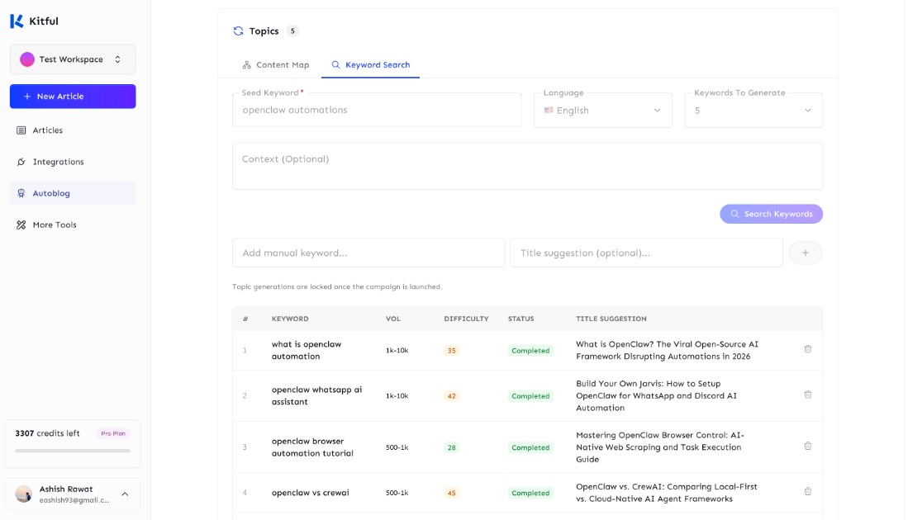Screen dimensions: 908x520
Task: Click the Topics refresh icon
Action: tap(238, 31)
